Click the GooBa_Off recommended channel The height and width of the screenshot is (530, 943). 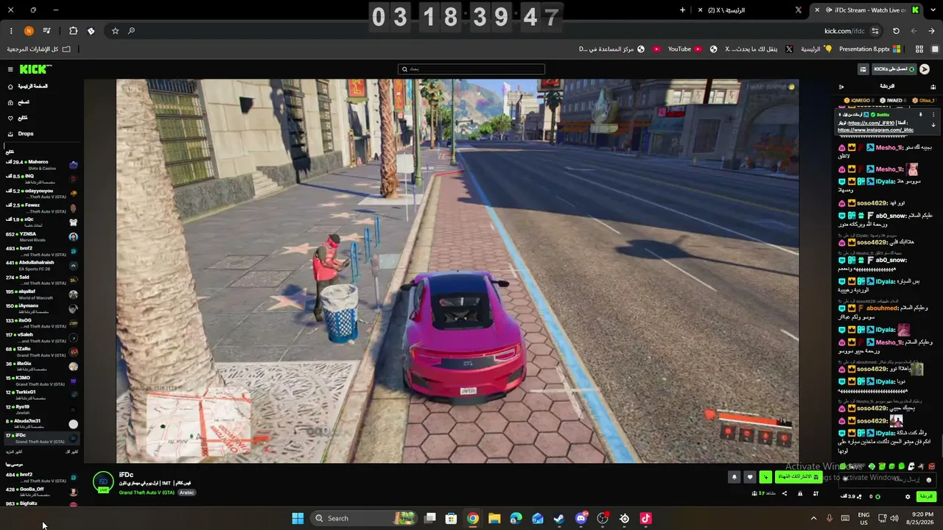(42, 491)
